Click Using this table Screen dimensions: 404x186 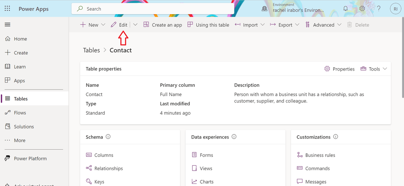click(x=208, y=25)
